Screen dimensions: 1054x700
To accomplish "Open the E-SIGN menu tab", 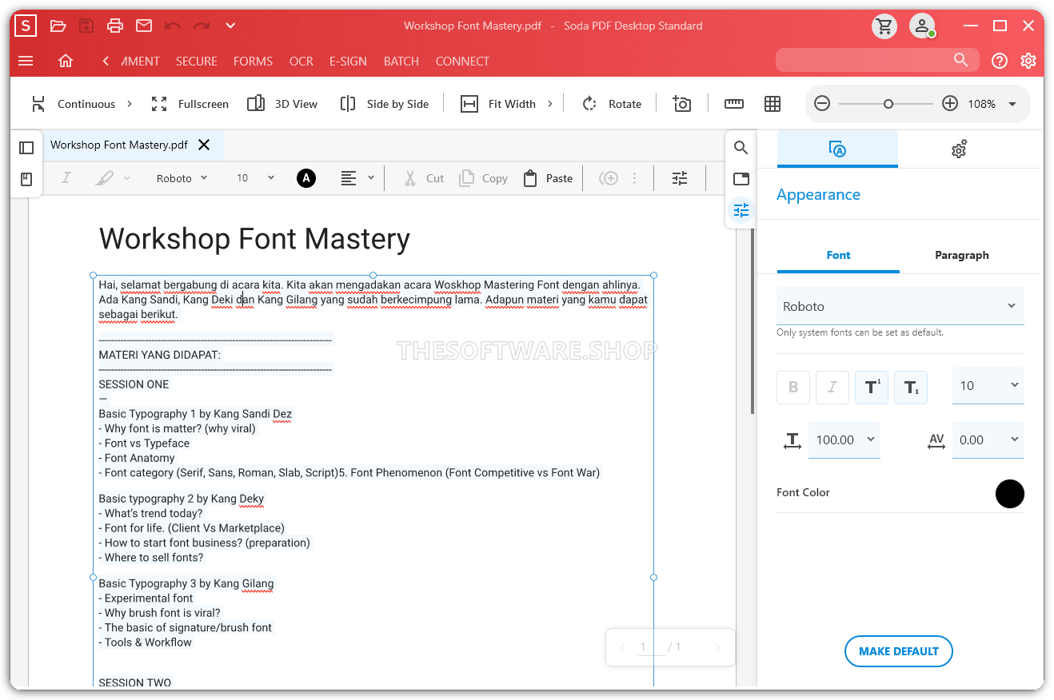I will [348, 62].
